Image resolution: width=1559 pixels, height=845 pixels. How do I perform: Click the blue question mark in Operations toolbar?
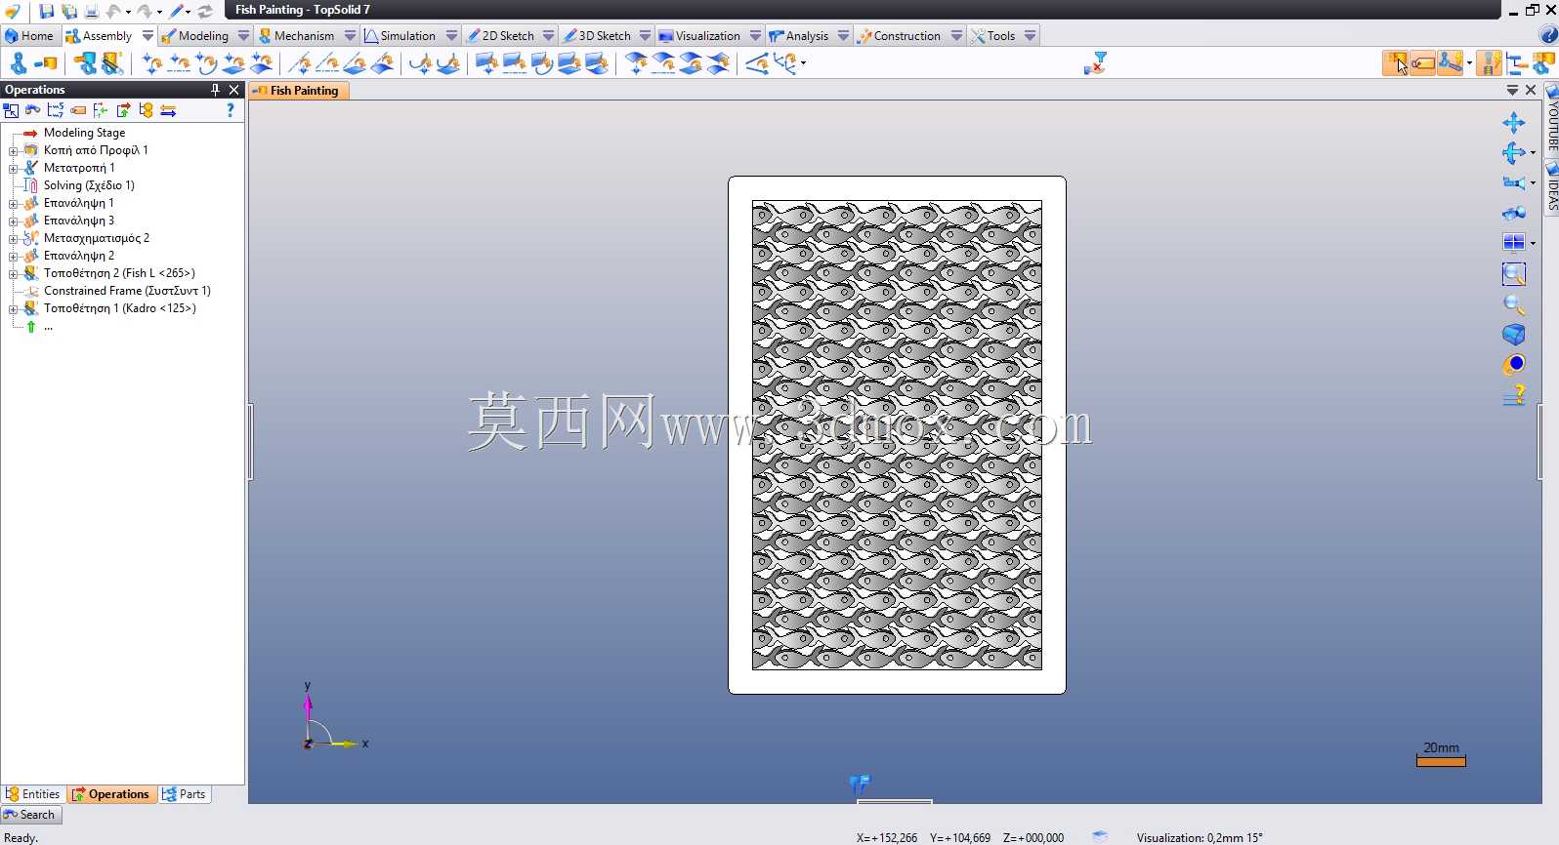231,110
